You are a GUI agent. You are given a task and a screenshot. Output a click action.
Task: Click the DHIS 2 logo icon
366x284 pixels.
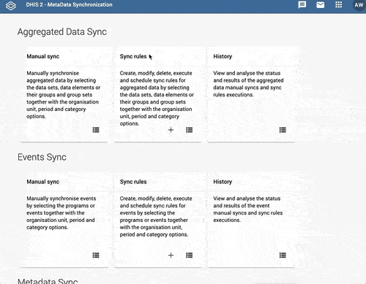[x=11, y=6]
